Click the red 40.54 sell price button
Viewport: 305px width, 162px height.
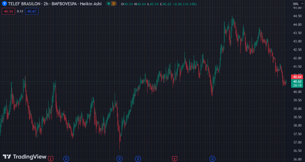pyautogui.click(x=8, y=11)
